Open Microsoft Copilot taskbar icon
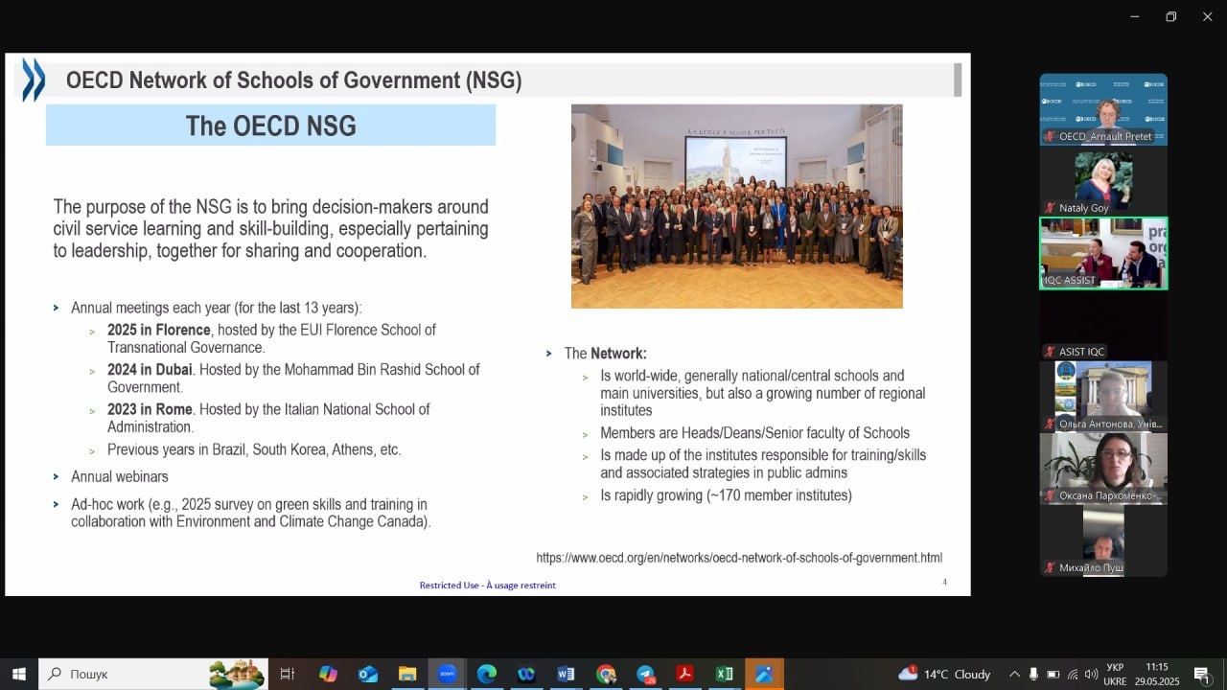Screen dimensions: 1227x690 pos(329,674)
